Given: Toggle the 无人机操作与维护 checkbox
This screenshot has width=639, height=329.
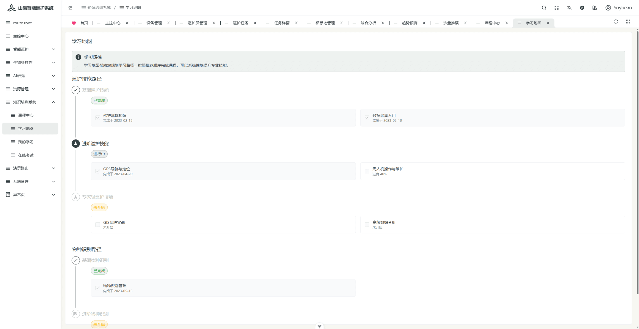Looking at the screenshot, I should tap(367, 171).
